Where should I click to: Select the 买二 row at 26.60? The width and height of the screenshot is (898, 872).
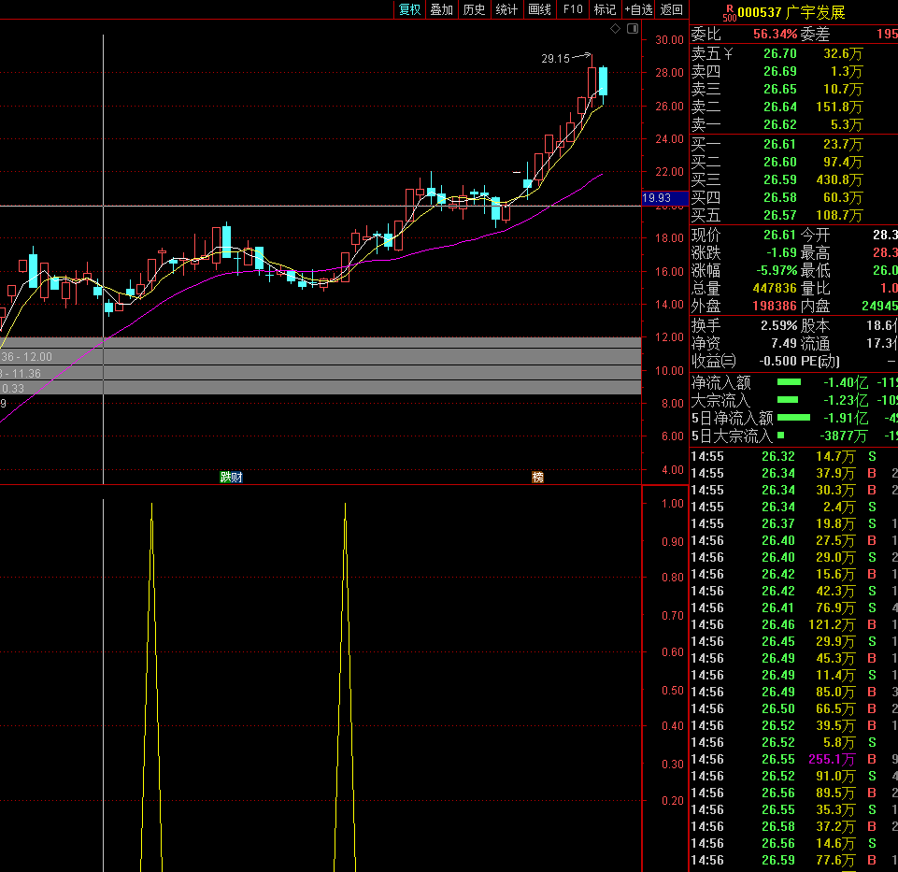[x=793, y=162]
